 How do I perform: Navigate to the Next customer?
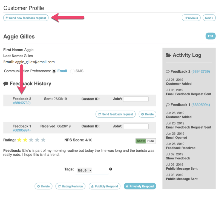click(x=209, y=18)
